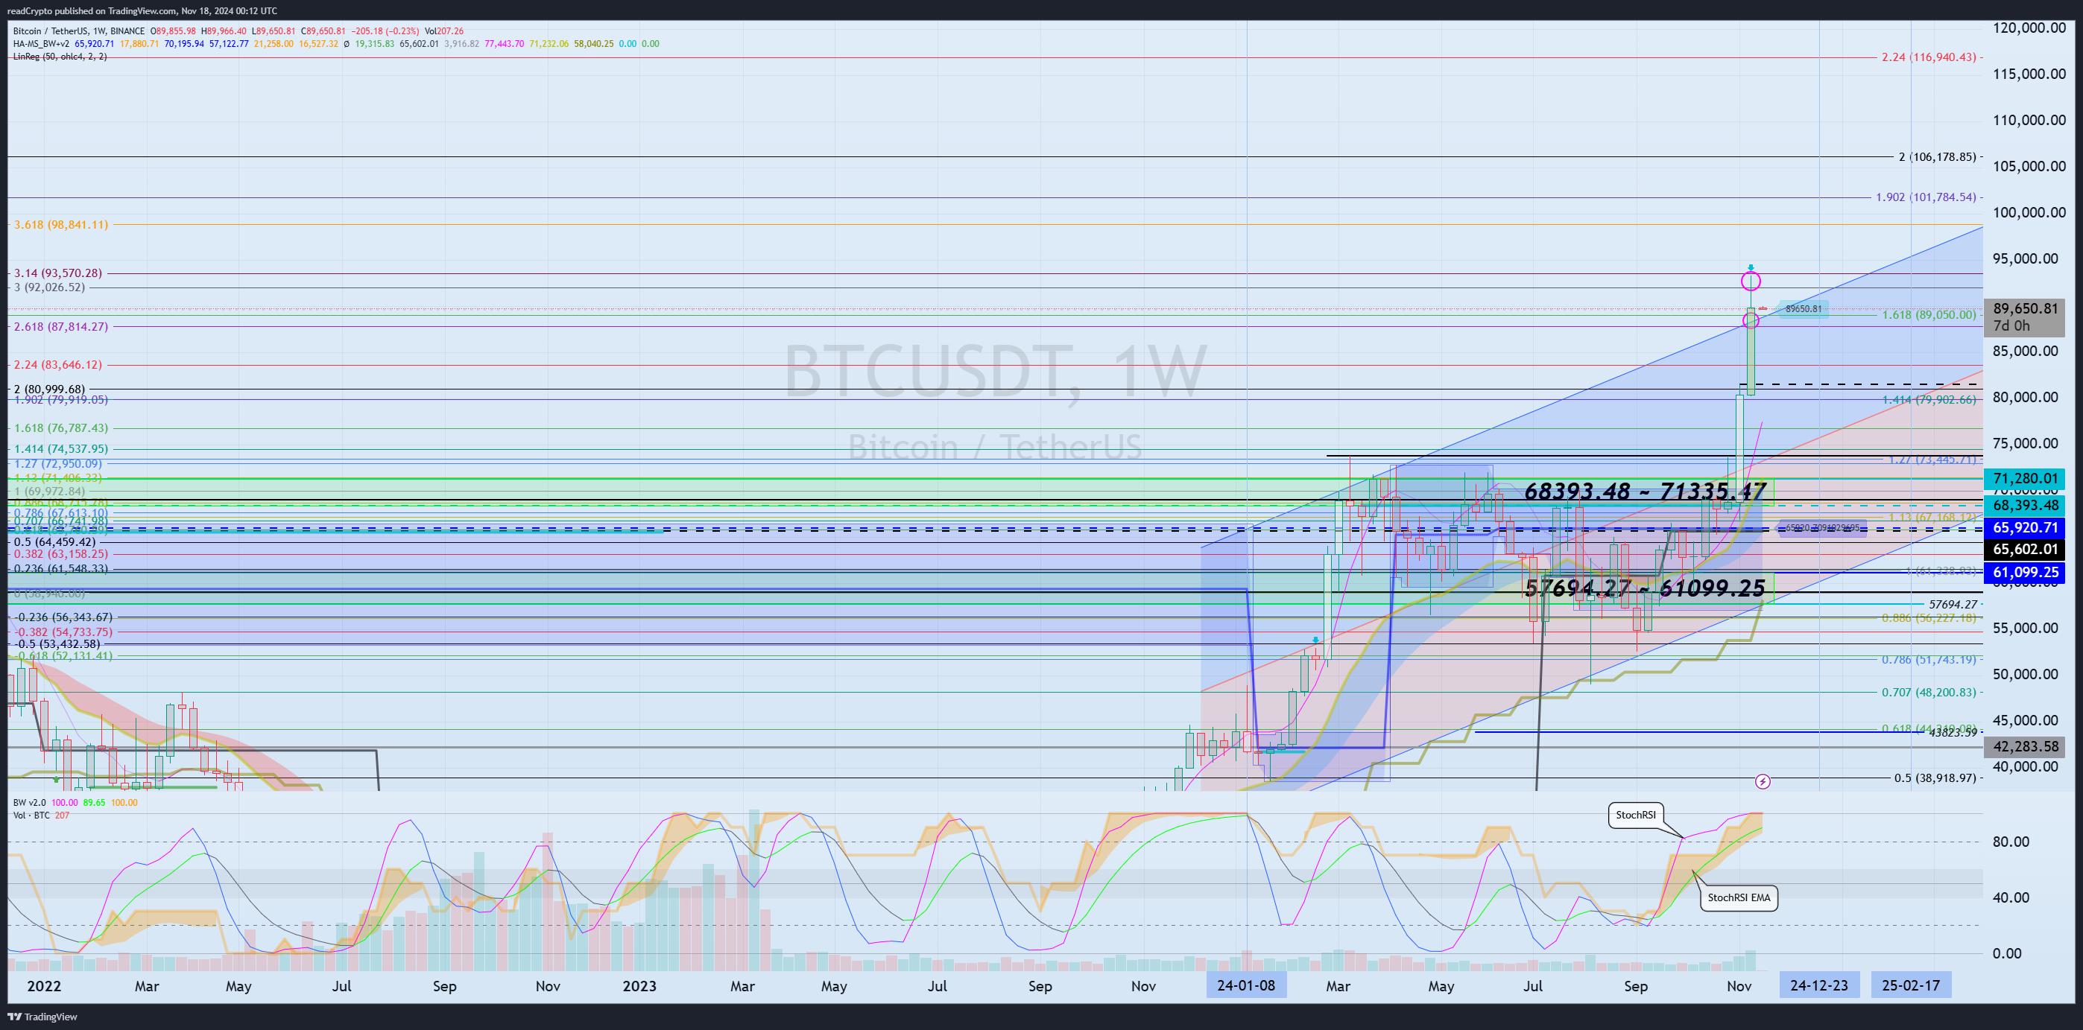This screenshot has height=1030, width=2083.
Task: Click the 61,099.25 price axis label
Action: [x=2025, y=572]
